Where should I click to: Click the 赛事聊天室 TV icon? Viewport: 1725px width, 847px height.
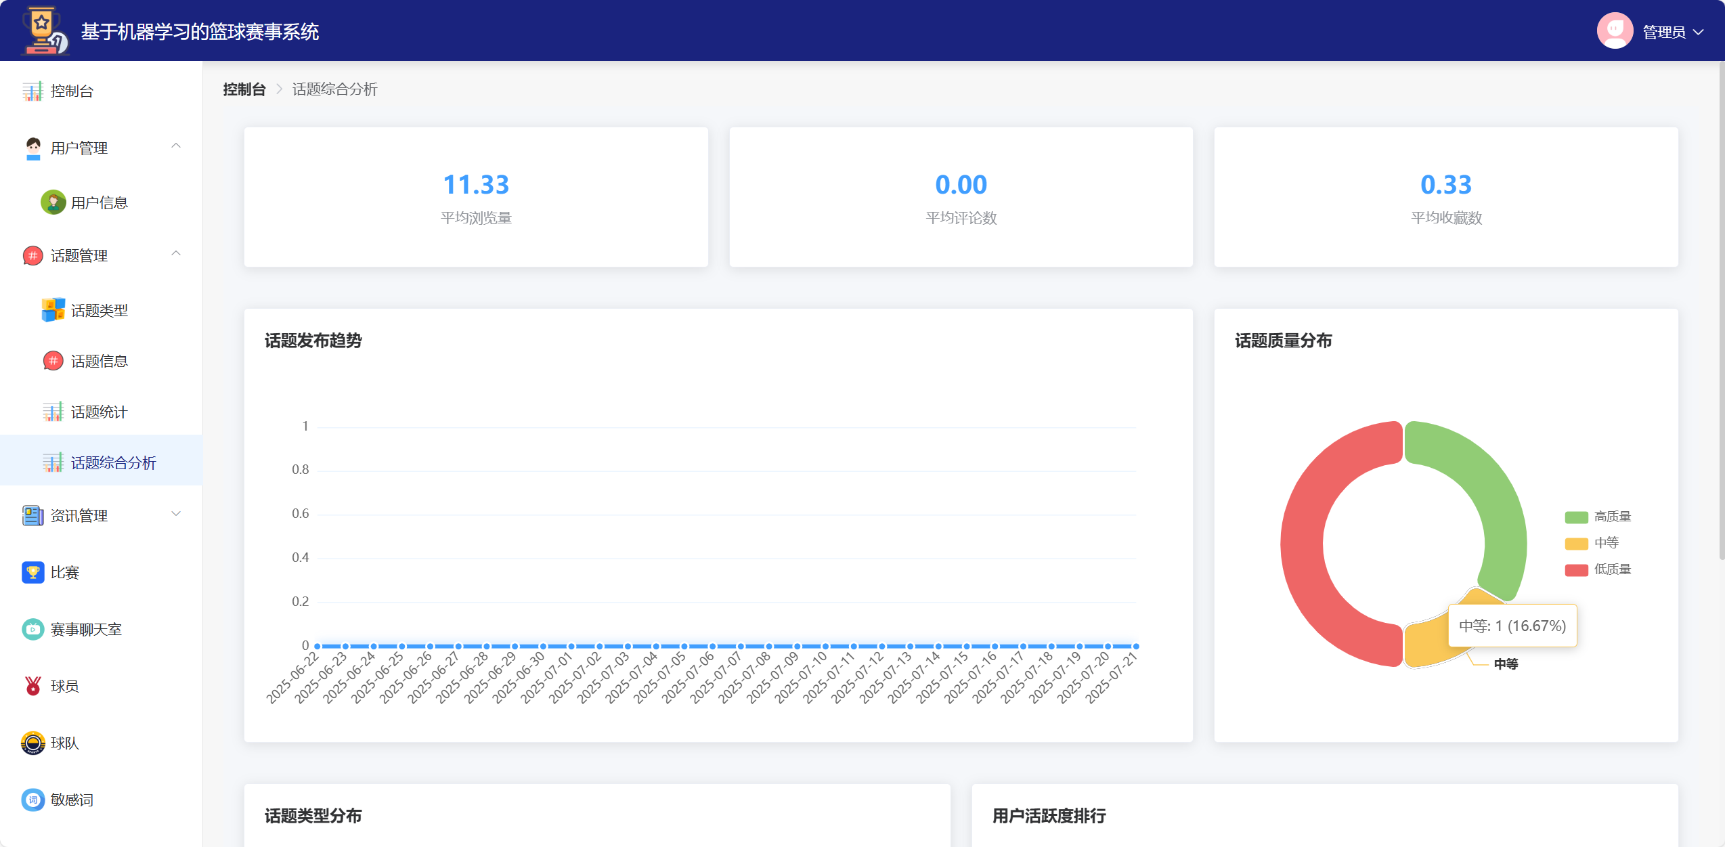pos(32,629)
